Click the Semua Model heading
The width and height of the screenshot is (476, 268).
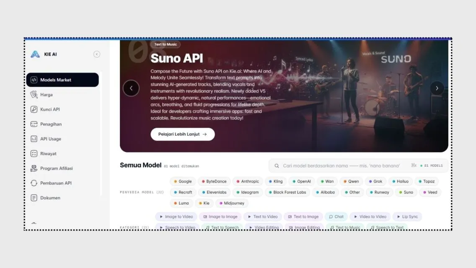[140, 165]
